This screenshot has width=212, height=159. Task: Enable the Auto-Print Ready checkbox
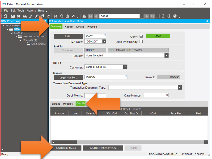pos(141,41)
